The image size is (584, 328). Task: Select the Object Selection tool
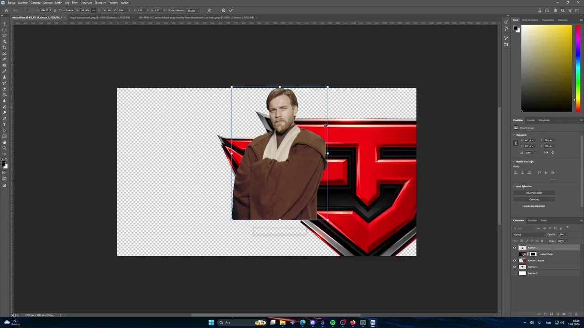[5, 41]
